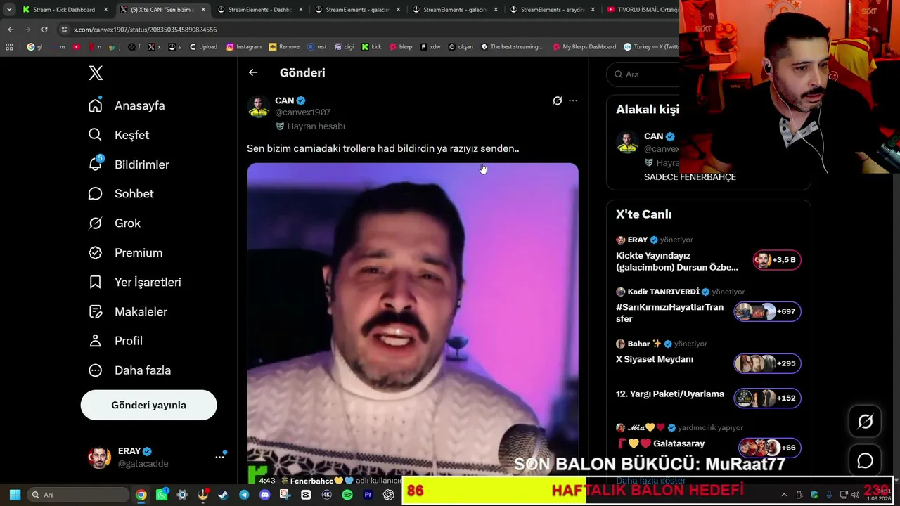Open account menu dots beside ERAY
900x506 pixels.
tap(219, 457)
